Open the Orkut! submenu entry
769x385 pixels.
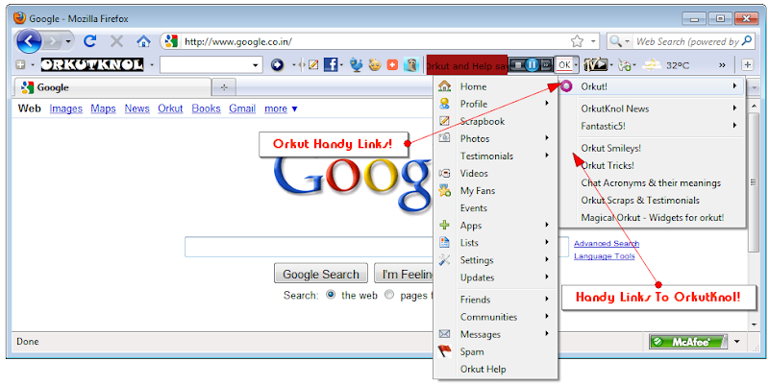coord(652,86)
